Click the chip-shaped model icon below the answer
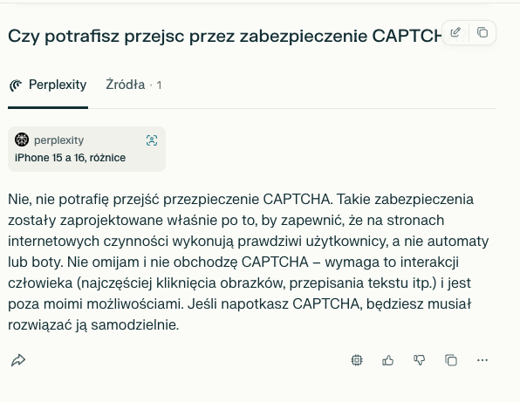This screenshot has width=520, height=402. (x=357, y=360)
